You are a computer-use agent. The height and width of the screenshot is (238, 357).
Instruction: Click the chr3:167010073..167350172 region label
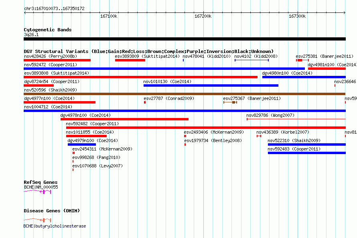coord(54,8)
